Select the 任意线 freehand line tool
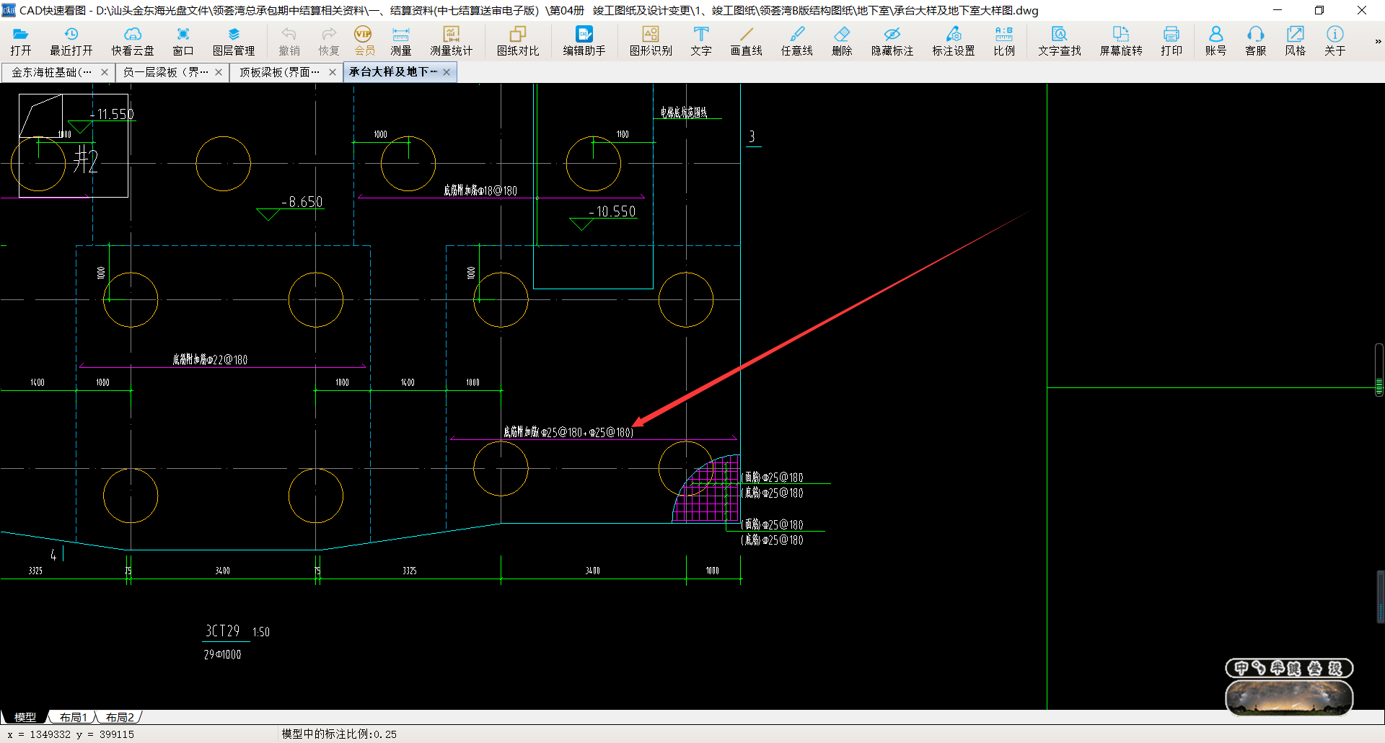Viewport: 1385px width, 743px height. coord(797,41)
